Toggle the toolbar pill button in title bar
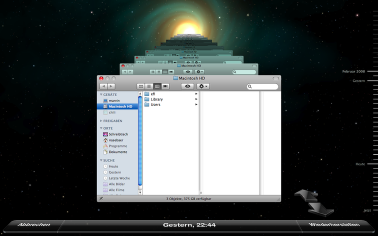 click(x=275, y=78)
